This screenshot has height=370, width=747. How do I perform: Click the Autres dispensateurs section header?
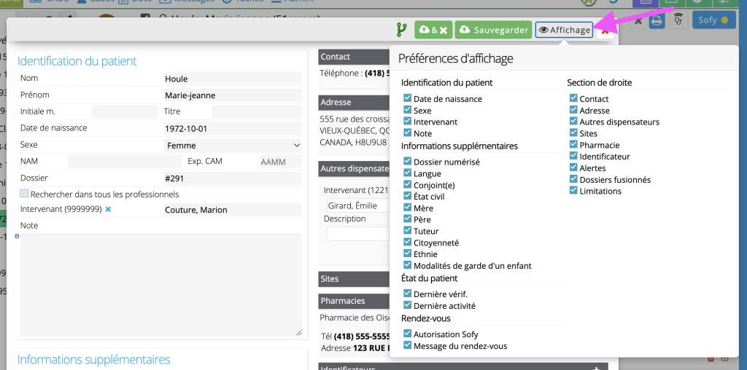click(x=354, y=168)
